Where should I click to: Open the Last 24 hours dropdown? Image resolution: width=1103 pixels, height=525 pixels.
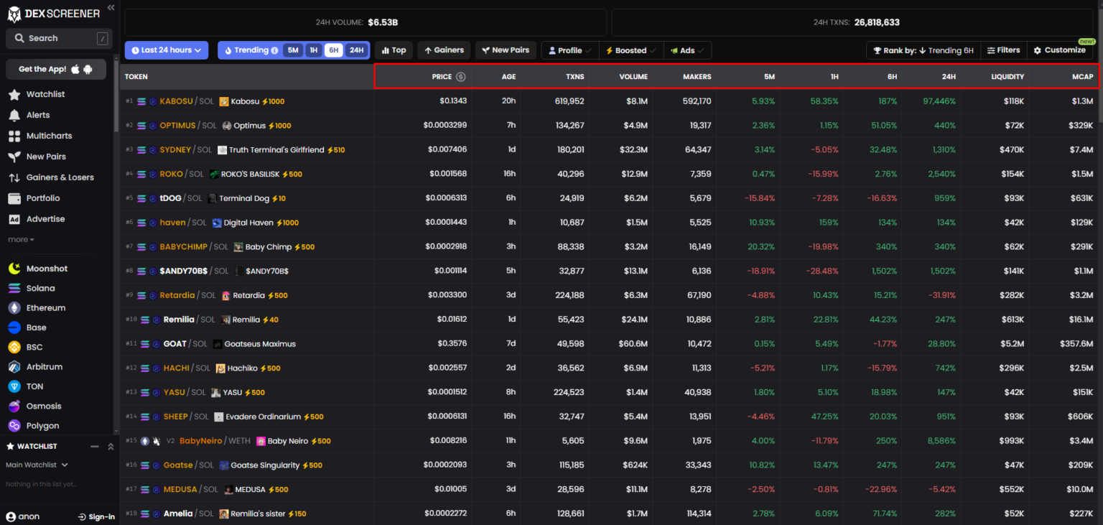(166, 50)
